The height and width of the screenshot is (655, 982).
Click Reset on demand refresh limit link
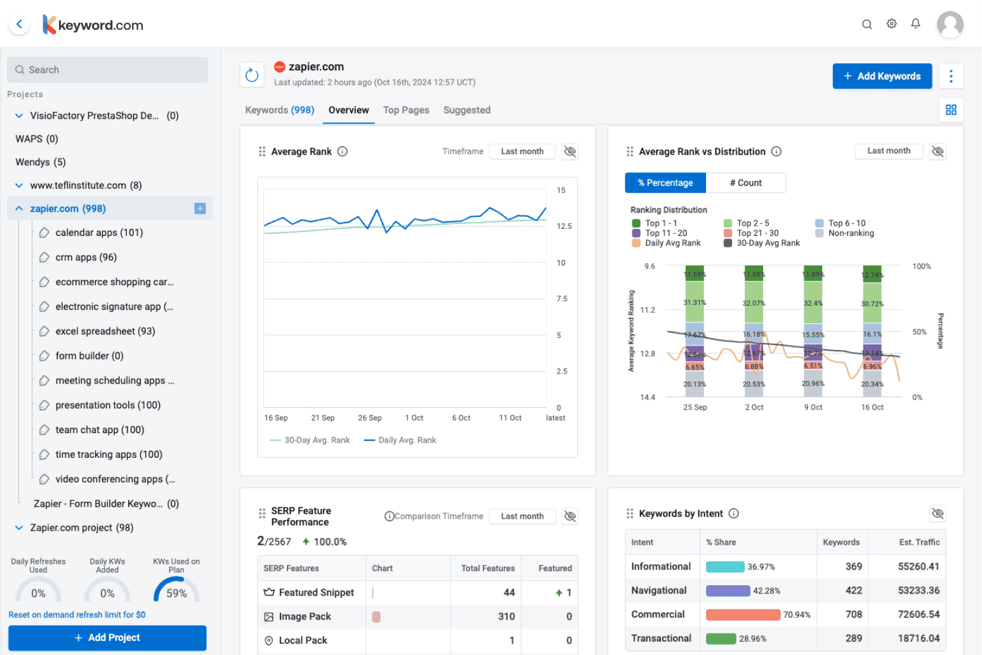click(x=77, y=614)
